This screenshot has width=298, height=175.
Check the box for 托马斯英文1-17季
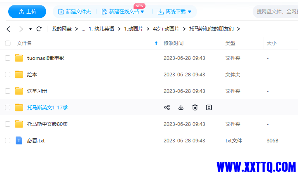(7, 108)
